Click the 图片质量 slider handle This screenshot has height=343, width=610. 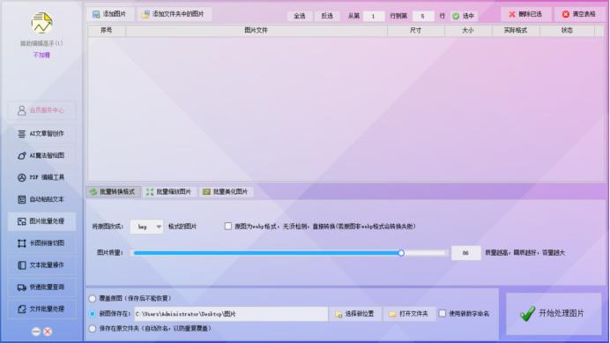(x=401, y=253)
